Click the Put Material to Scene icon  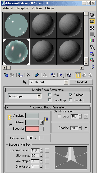(x=12, y=75)
